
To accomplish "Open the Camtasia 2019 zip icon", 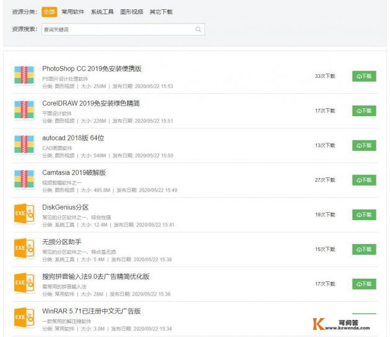I will tap(24, 179).
